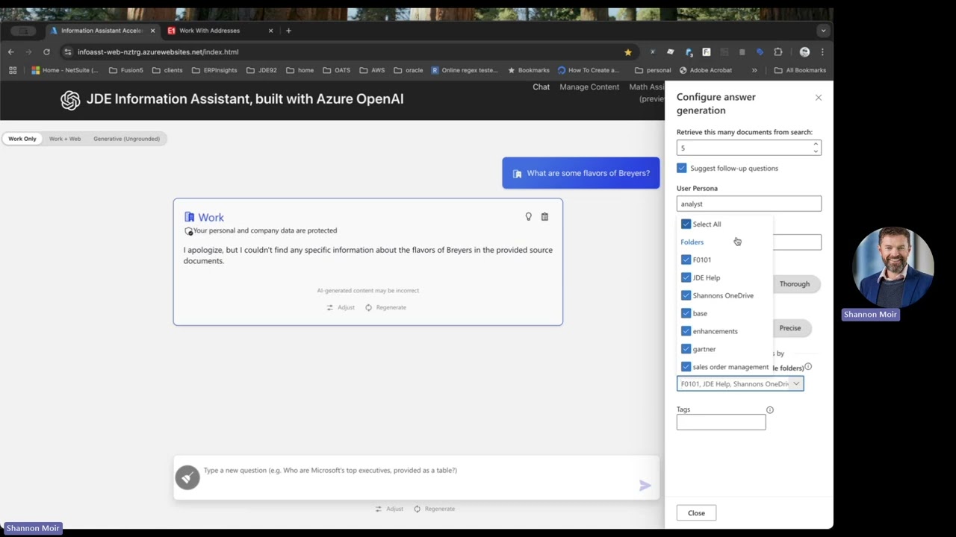Delete the Work answer with trash icon
The height and width of the screenshot is (537, 956).
coord(544,216)
